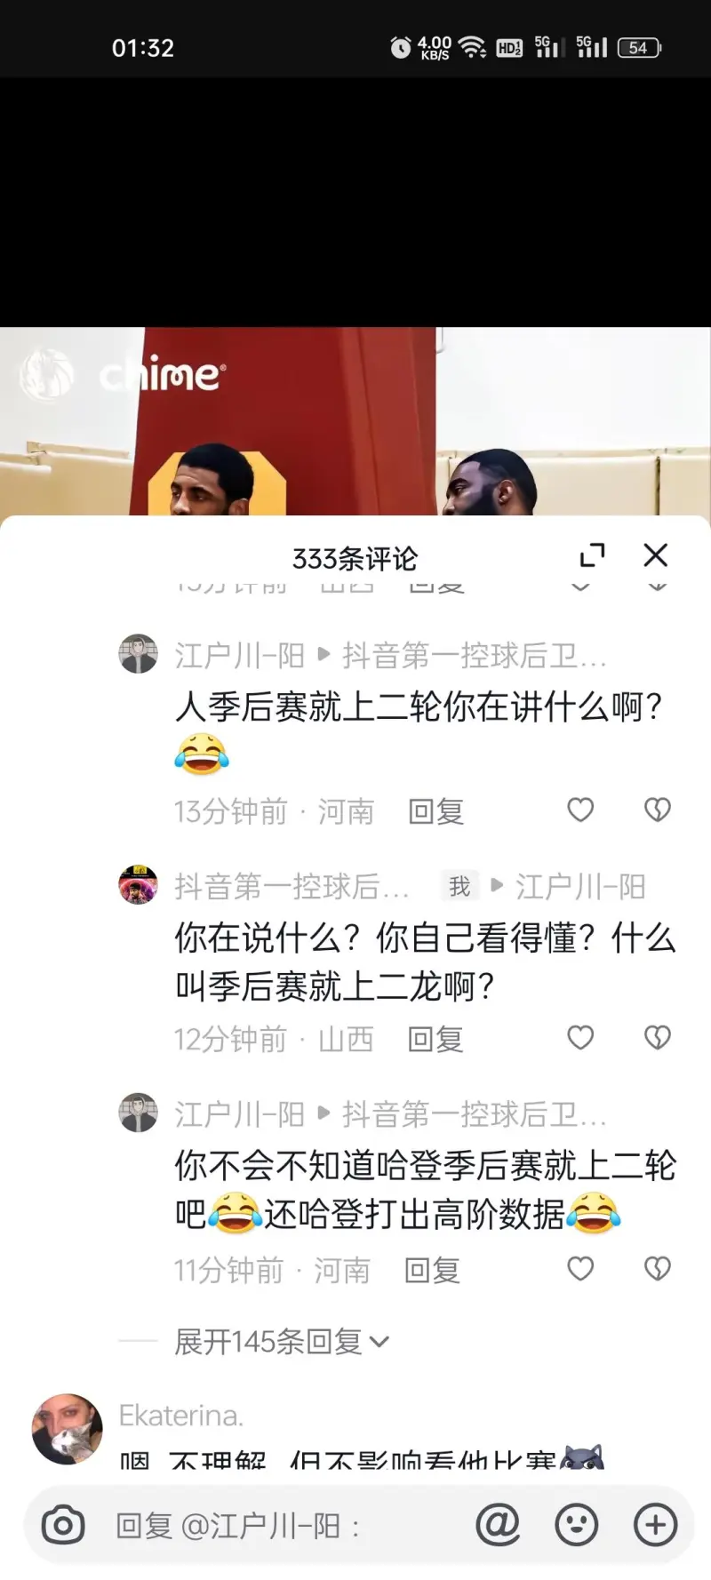Open the emoji picker
Viewport: 711px width, 1580px height.
577,1526
